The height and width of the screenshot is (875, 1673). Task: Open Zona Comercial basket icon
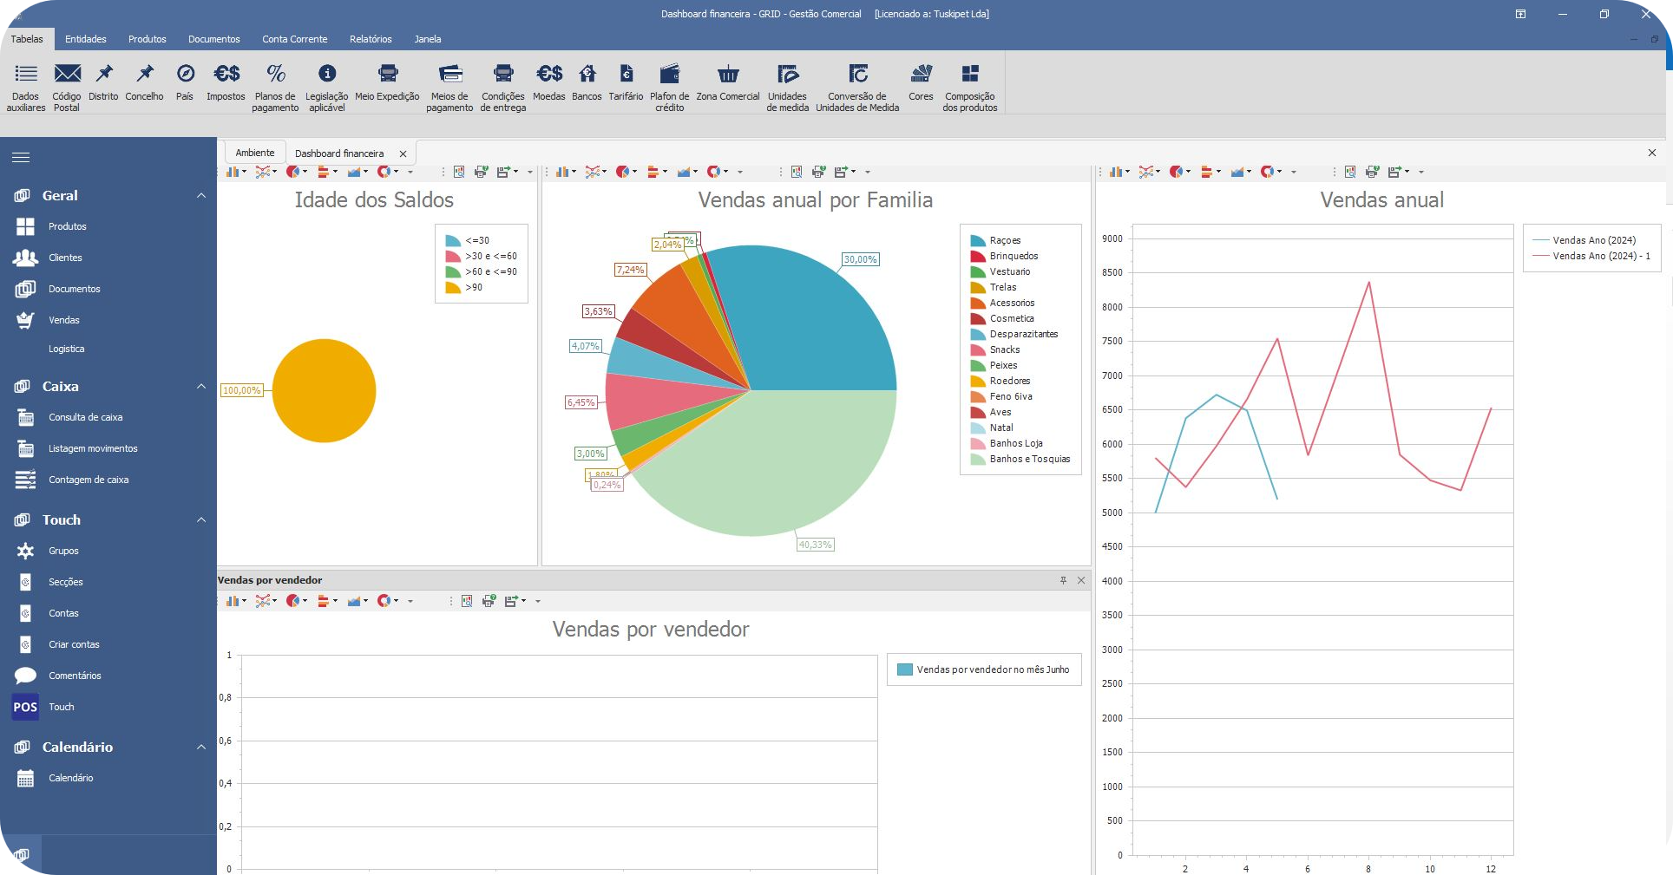728,75
